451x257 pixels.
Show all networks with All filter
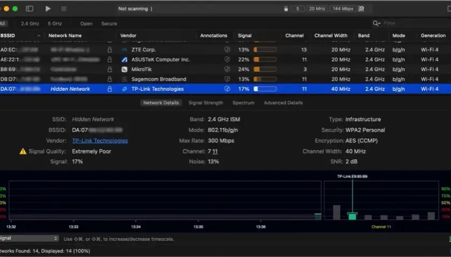[x=3, y=24]
